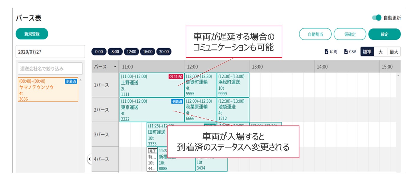Image resolution: width=420 pixels, height=192 pixels.
Task: Open the date field showing 2020/07/27
Action: click(x=50, y=52)
